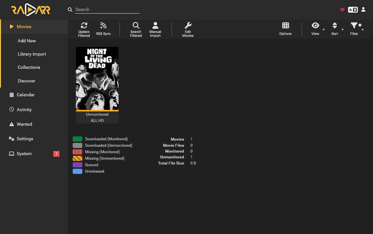Click the Queued legend text
Viewport: 373px width, 234px height.
click(91, 165)
